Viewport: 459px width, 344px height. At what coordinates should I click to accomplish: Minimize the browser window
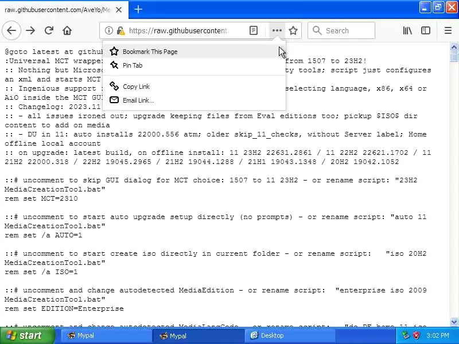(425, 7)
